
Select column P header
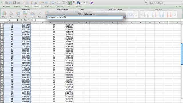pos(159,23)
